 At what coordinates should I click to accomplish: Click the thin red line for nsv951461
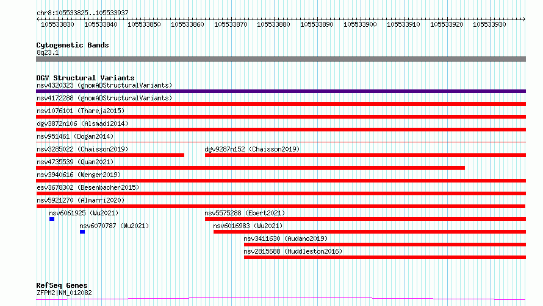[x=281, y=142]
